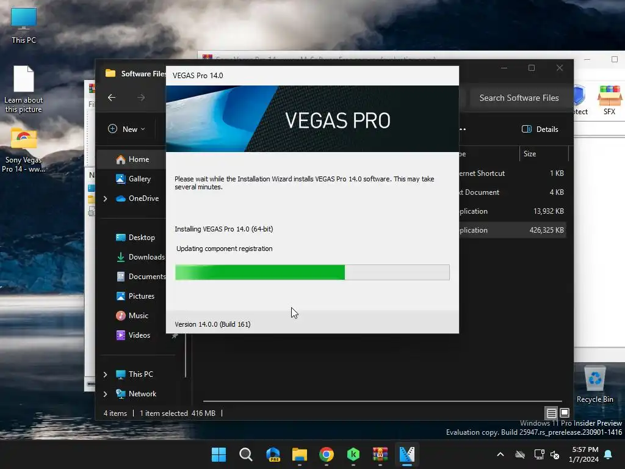Open the Windows Start menu
Viewport: 625px width, 469px height.
coord(219,454)
